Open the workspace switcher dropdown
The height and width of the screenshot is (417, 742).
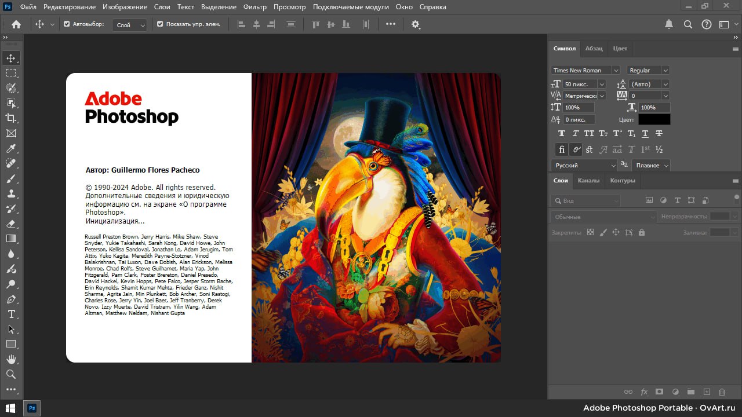(x=727, y=24)
